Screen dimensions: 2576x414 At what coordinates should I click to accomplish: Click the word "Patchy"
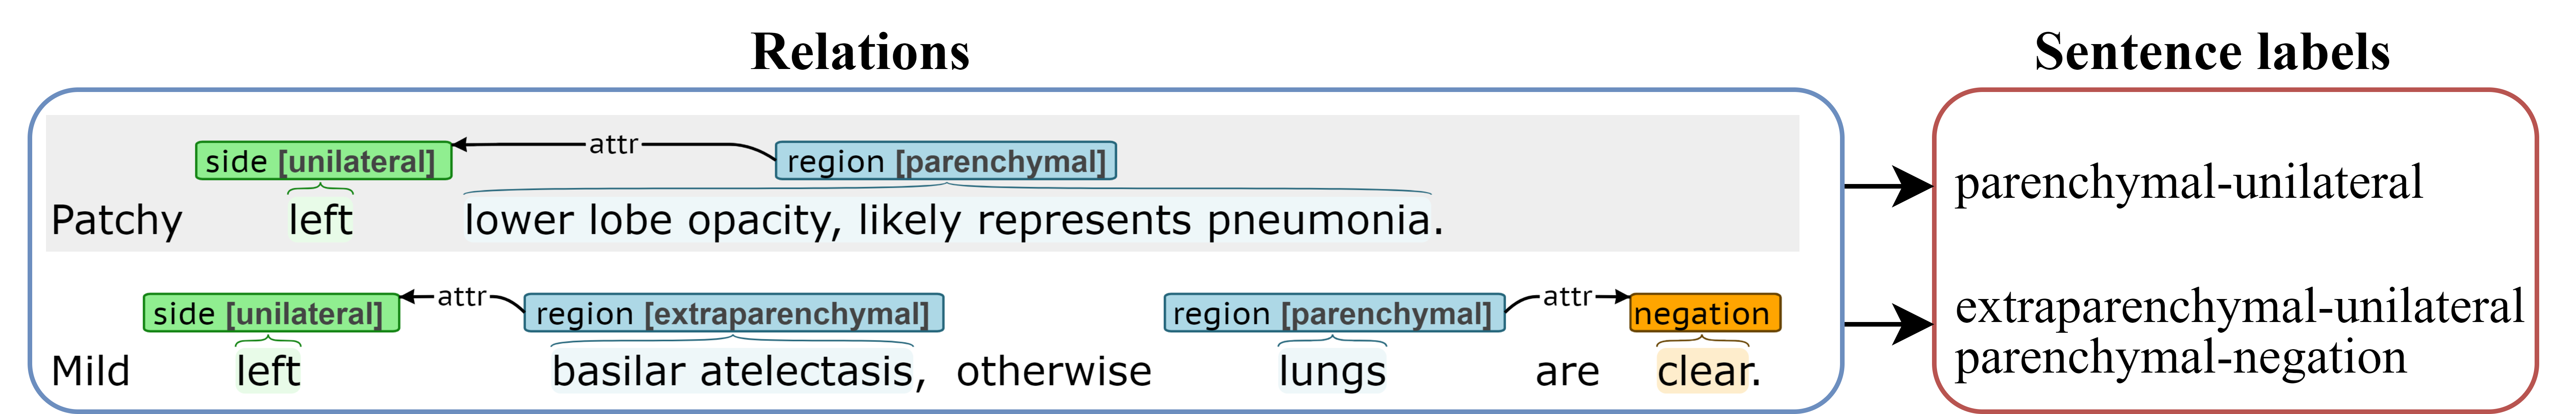click(117, 220)
